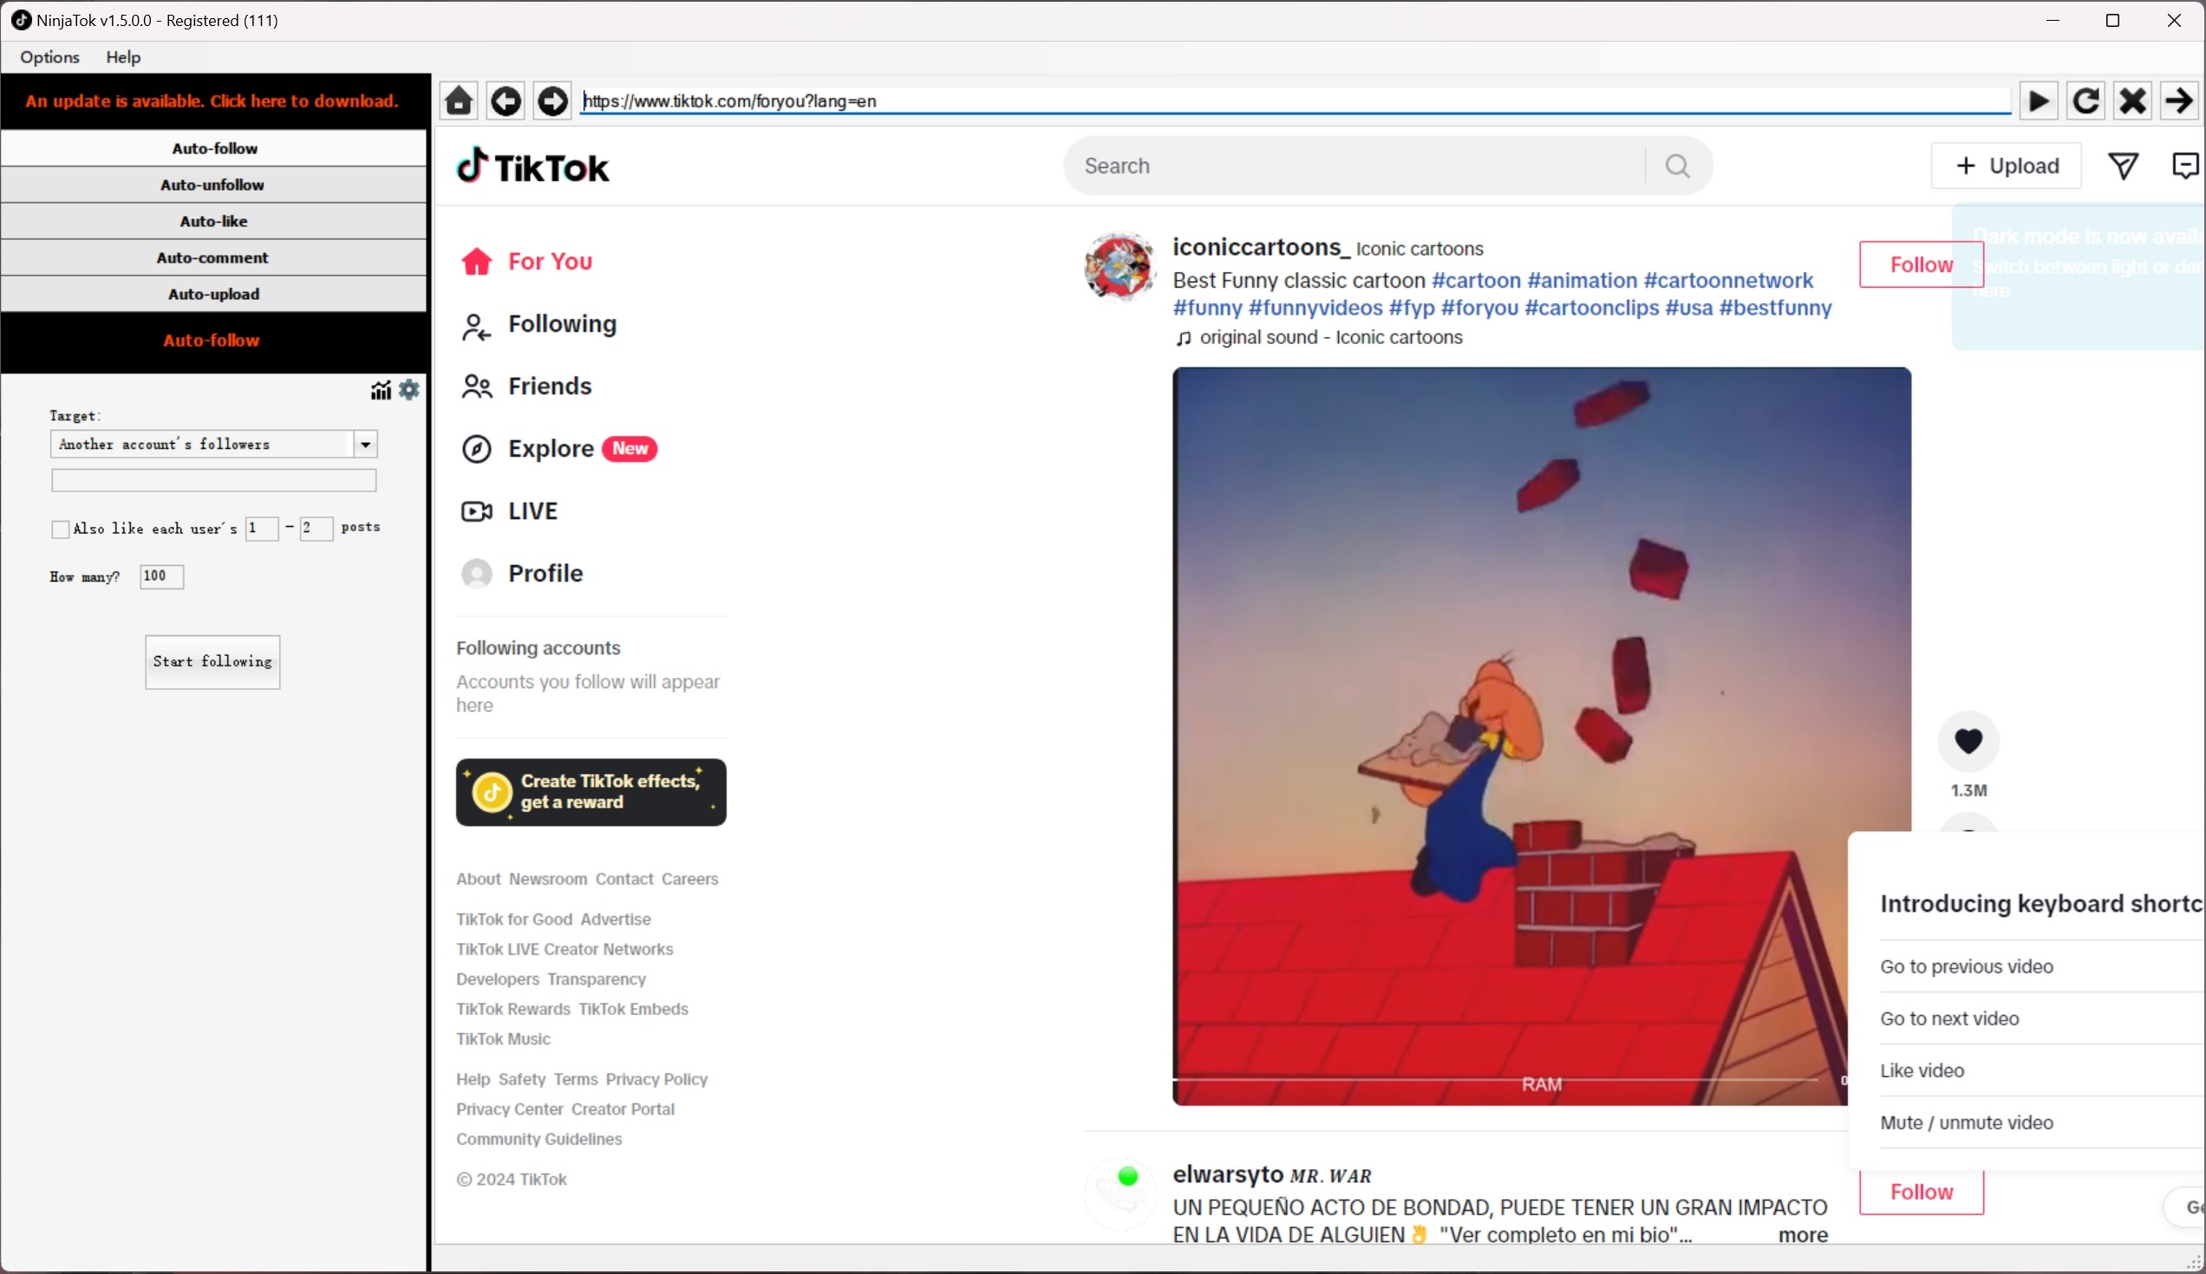Click the iconiccartoons_ username

tap(1261, 248)
